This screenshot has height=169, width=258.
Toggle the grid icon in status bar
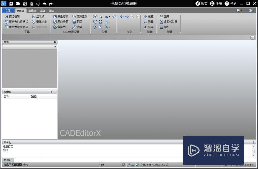point(128,165)
